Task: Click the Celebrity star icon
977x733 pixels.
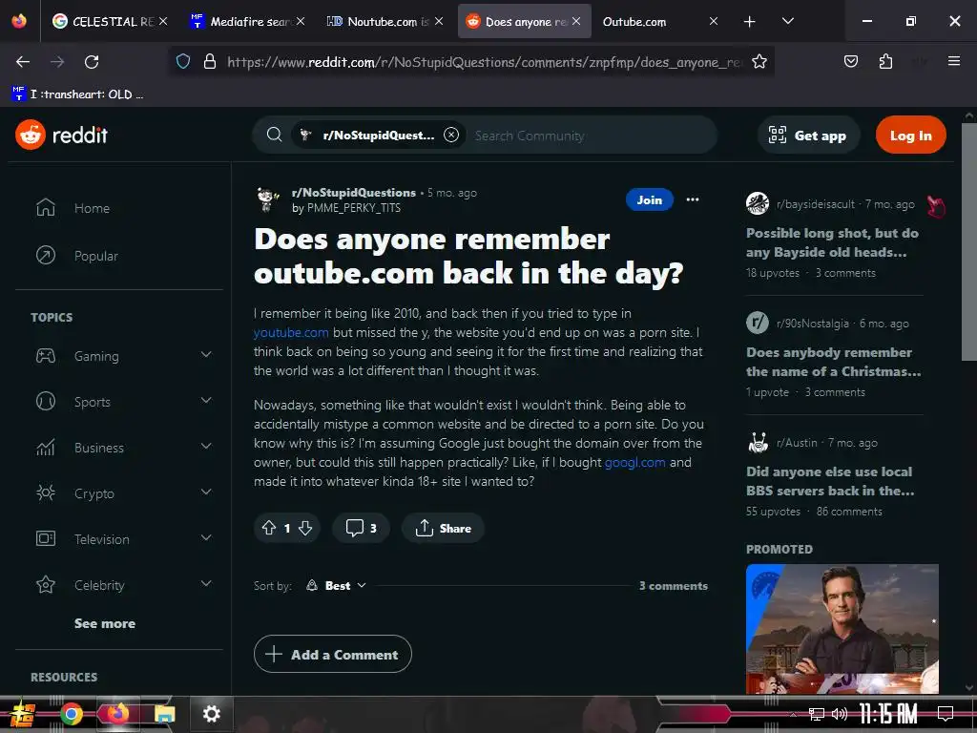Action: coord(46,585)
